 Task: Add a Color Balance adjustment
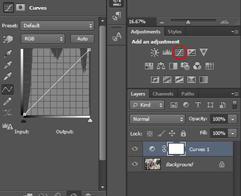click(x=161, y=66)
